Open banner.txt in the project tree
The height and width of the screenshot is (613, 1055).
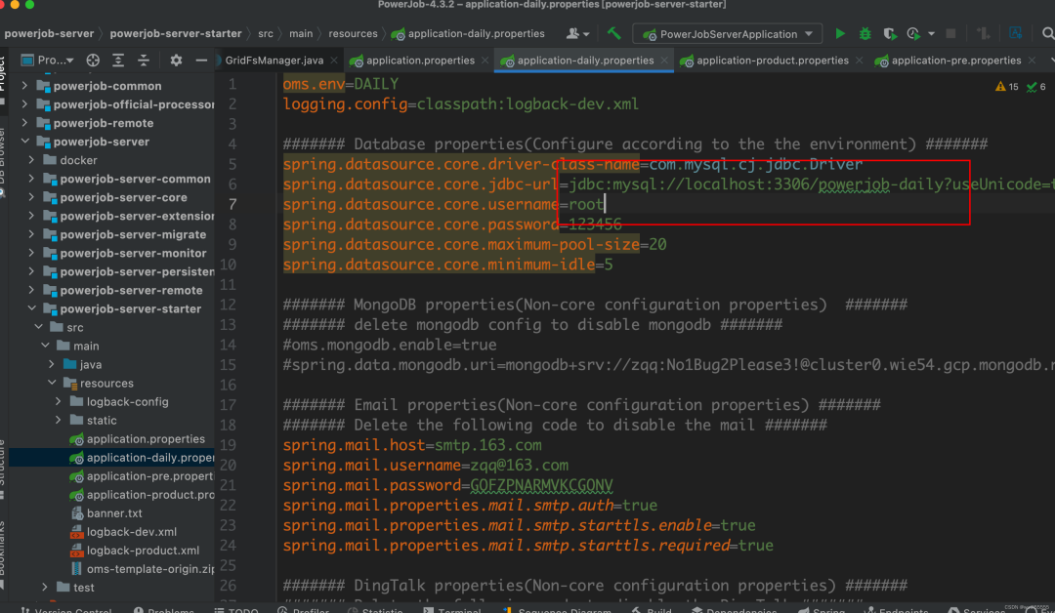pos(113,513)
